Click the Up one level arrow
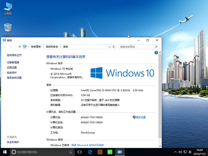The image size is (208, 156). (x=20, y=47)
